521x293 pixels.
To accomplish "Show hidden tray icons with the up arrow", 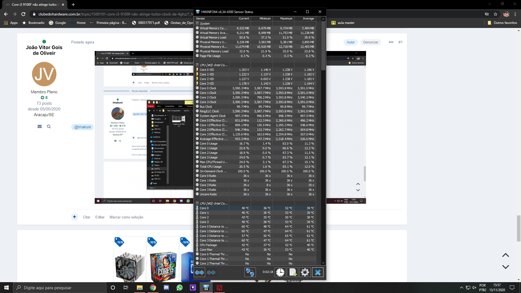I will (x=461, y=288).
